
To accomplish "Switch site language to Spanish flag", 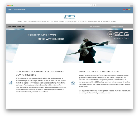I will tap(130, 10).
